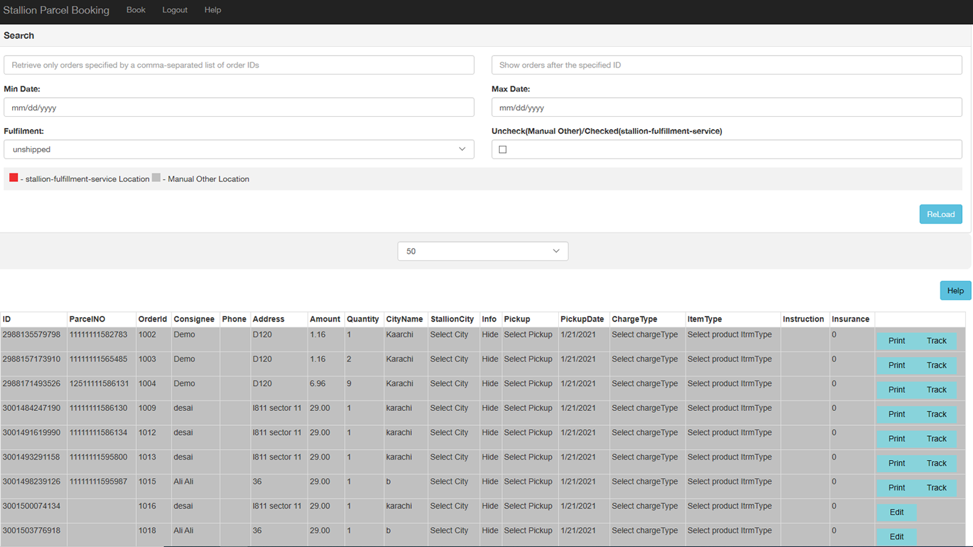Click city name Kaarchi in order 1002
Image resolution: width=973 pixels, height=547 pixels.
tap(400, 334)
